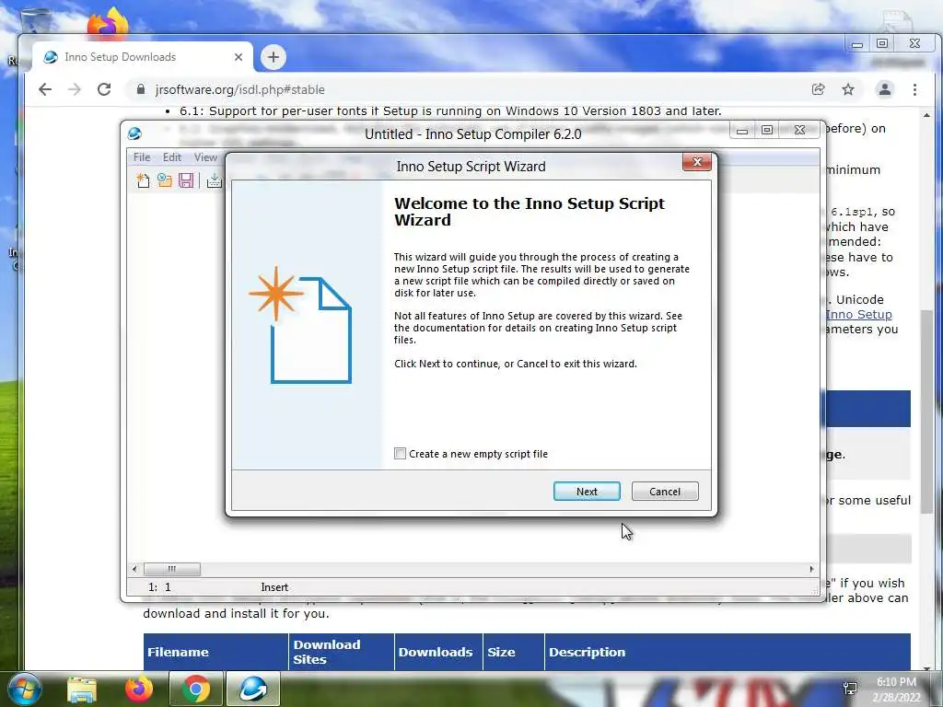Maximize the Inno Setup Compiler window
Image resolution: width=943 pixels, height=707 pixels.
[x=767, y=130]
